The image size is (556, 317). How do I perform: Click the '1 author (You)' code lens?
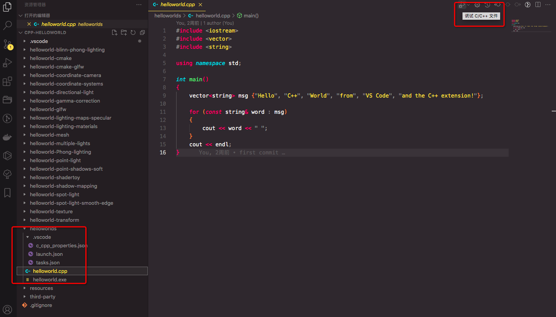point(218,23)
